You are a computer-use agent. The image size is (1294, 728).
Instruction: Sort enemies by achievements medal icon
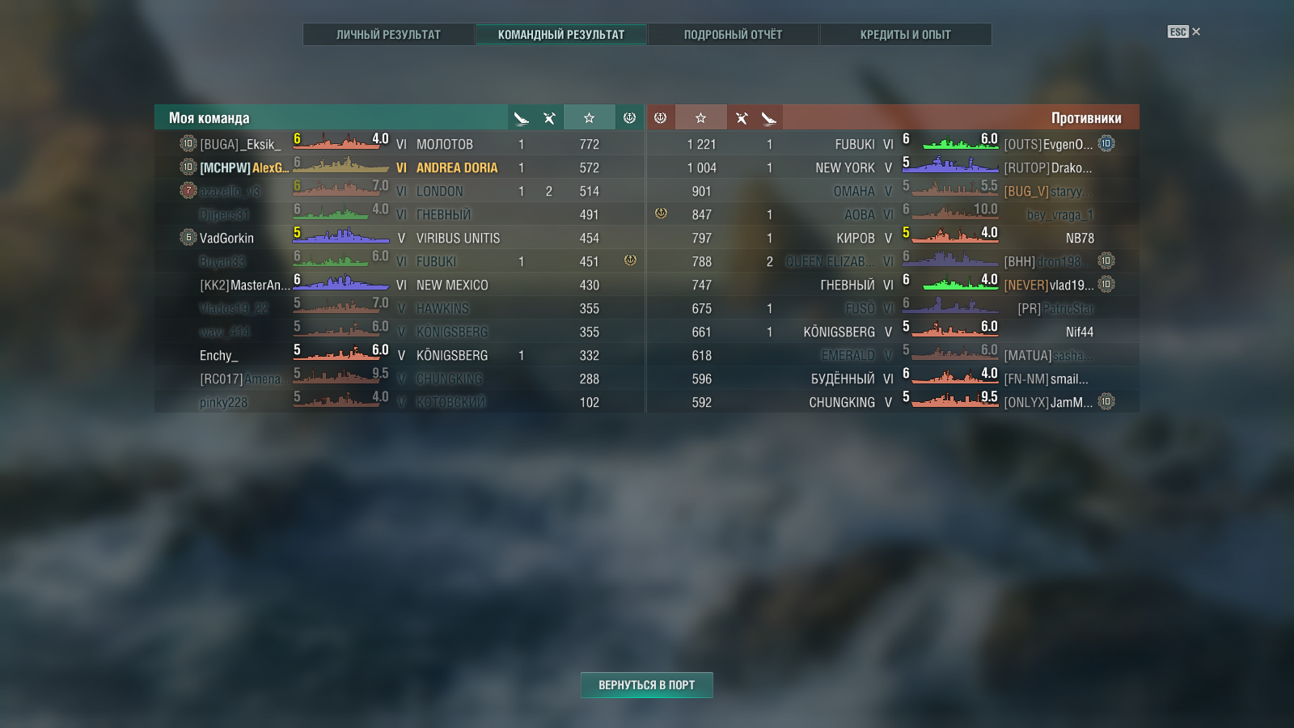[x=660, y=118]
